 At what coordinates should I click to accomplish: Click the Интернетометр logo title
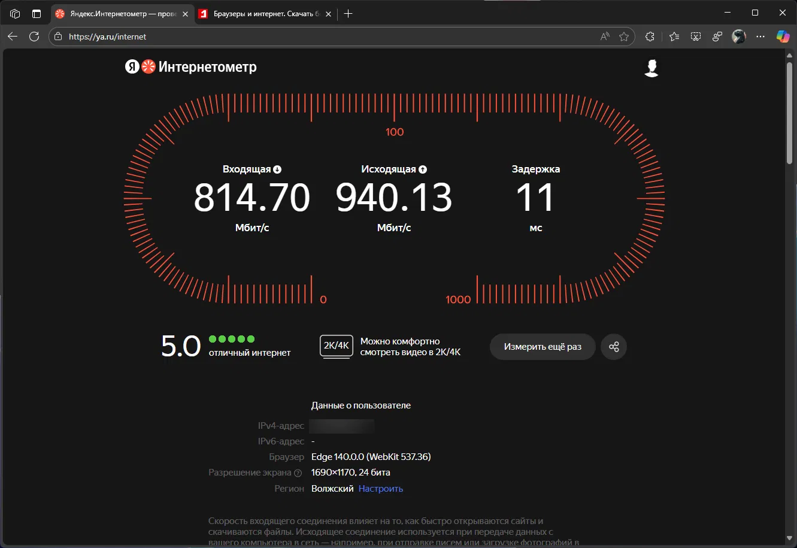(207, 67)
